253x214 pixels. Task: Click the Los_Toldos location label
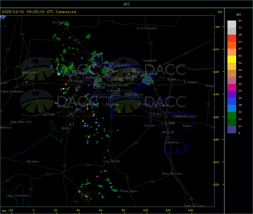pos(112,161)
